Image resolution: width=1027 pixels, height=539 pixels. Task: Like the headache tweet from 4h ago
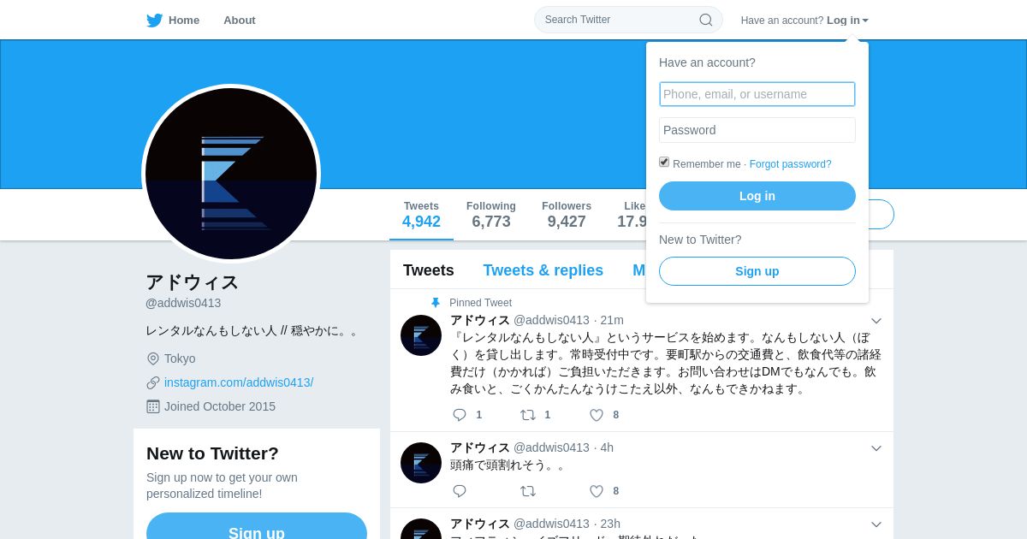[x=597, y=491]
